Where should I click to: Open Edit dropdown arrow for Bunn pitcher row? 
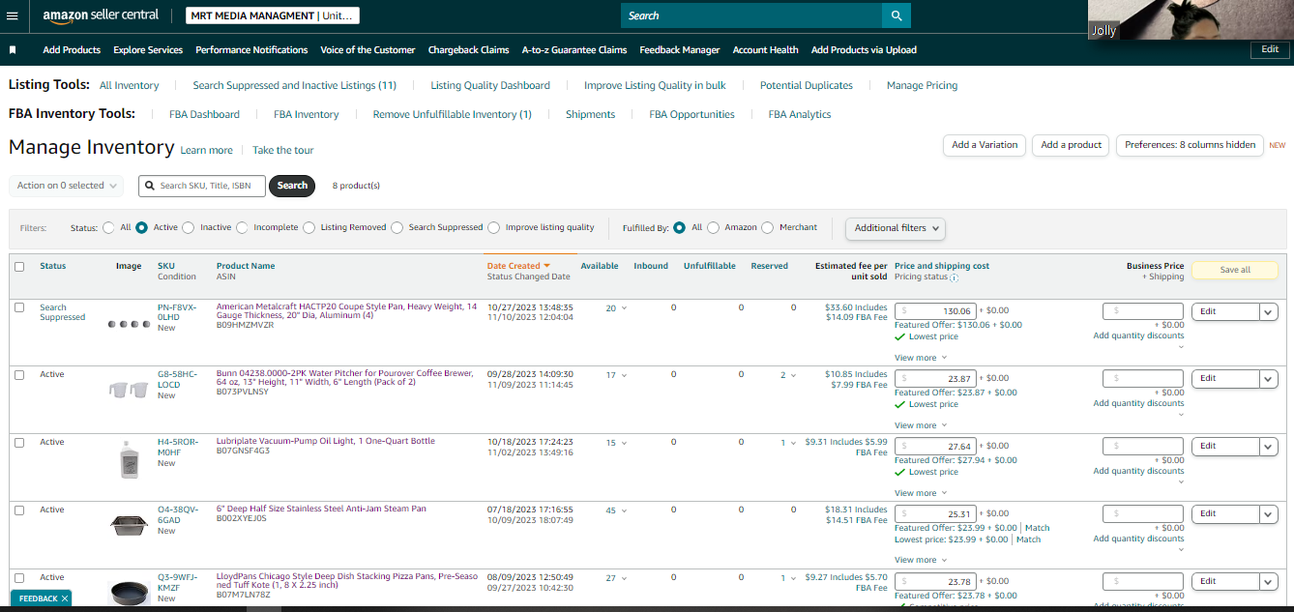click(1269, 379)
